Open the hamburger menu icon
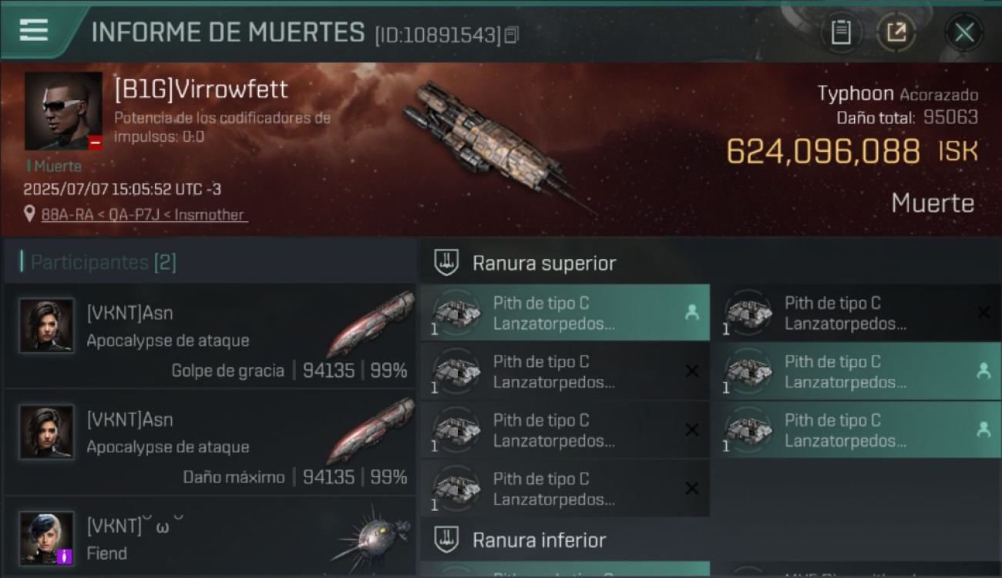The image size is (1002, 578). (34, 30)
